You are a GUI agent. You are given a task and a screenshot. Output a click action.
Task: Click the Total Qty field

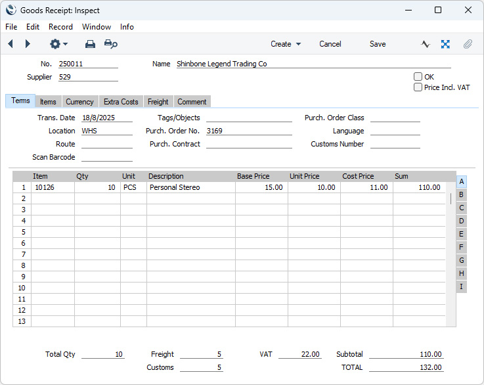(x=103, y=354)
